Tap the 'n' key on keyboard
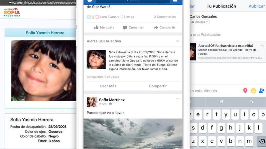The width and height of the screenshot is (266, 149). 240,141
